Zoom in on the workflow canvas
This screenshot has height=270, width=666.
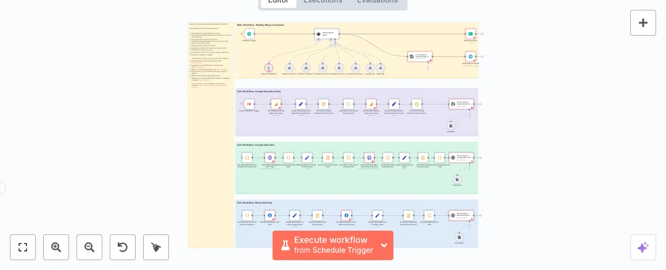tap(56, 247)
